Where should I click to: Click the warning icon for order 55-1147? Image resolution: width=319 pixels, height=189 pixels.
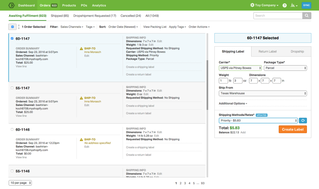81,98
